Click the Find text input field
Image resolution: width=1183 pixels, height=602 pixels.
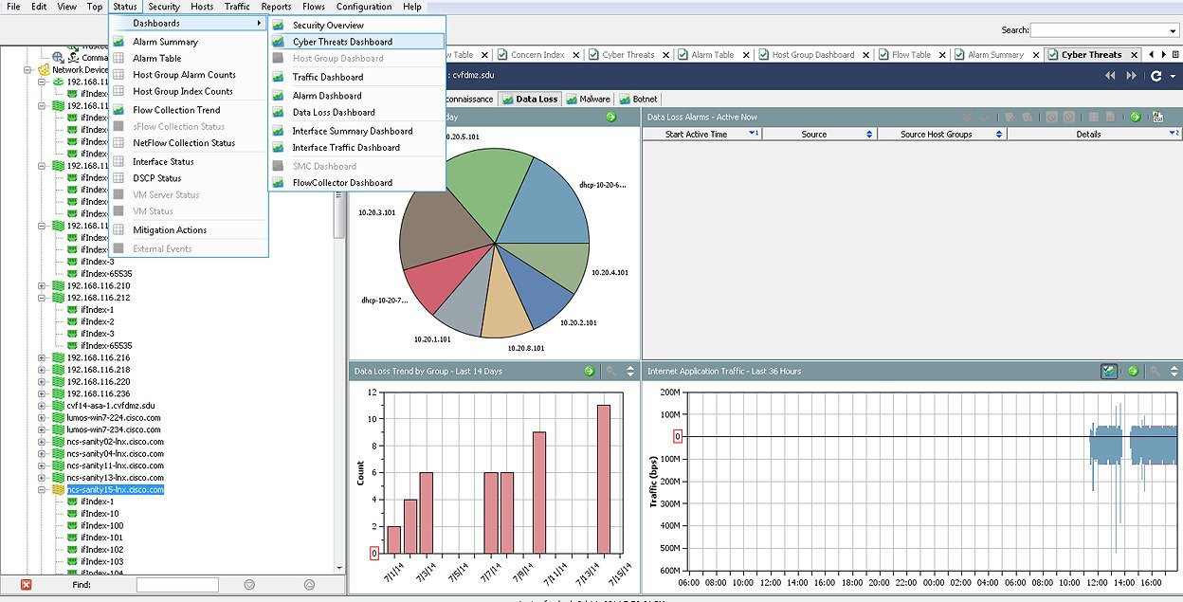176,585
